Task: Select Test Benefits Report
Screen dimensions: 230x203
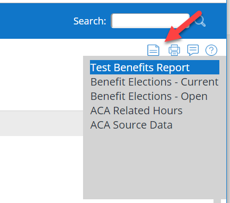Action: (x=154, y=67)
